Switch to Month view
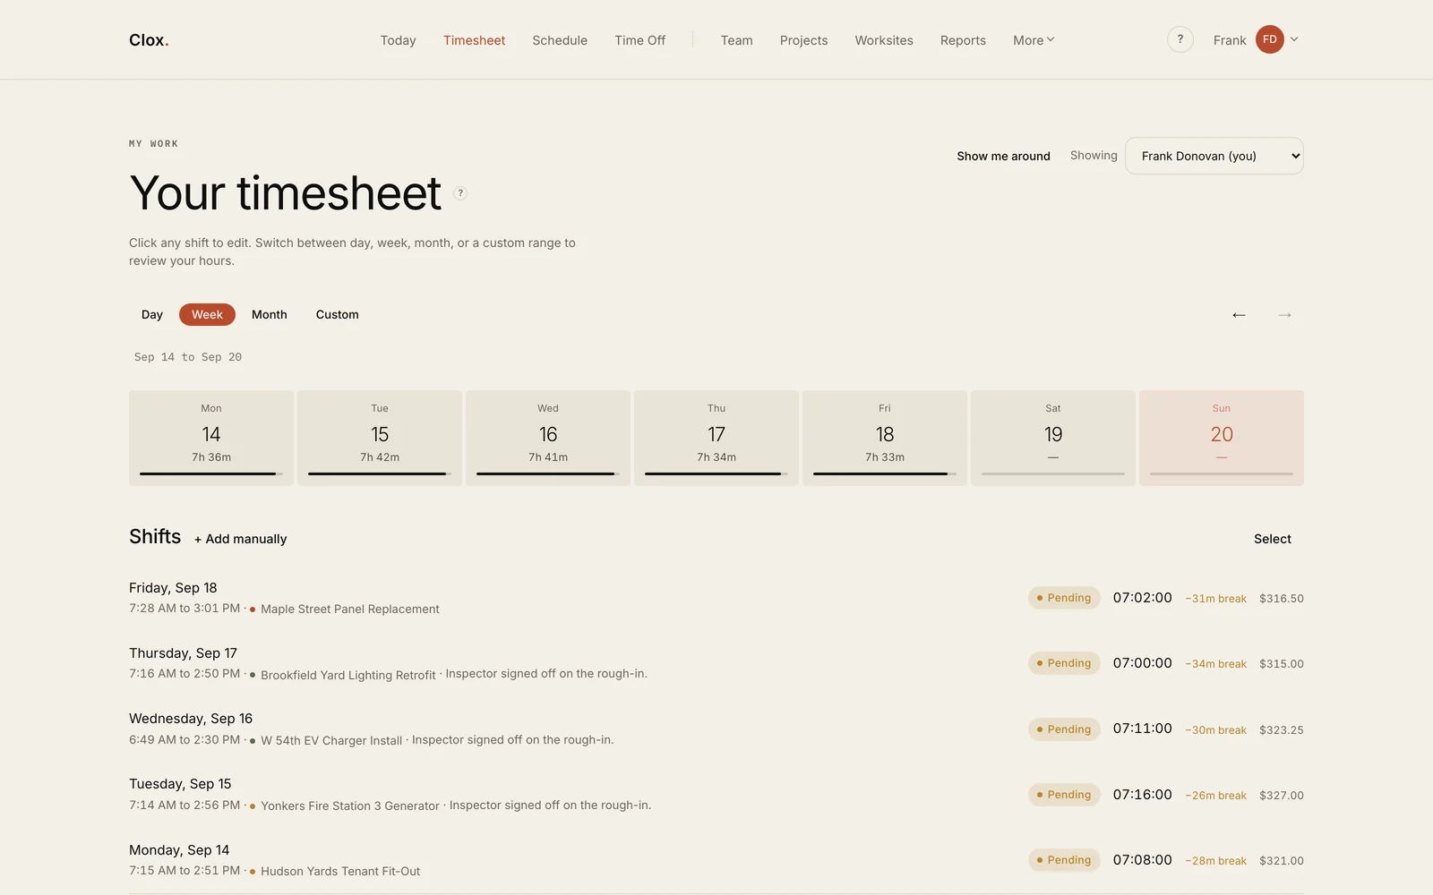 point(270,315)
